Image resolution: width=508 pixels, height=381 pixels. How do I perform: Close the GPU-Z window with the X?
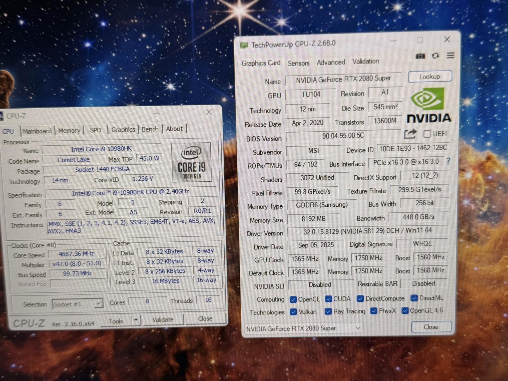[447, 39]
